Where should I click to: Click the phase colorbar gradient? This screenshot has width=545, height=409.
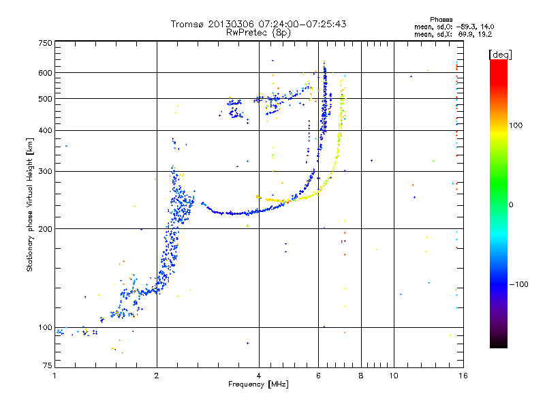(499, 203)
